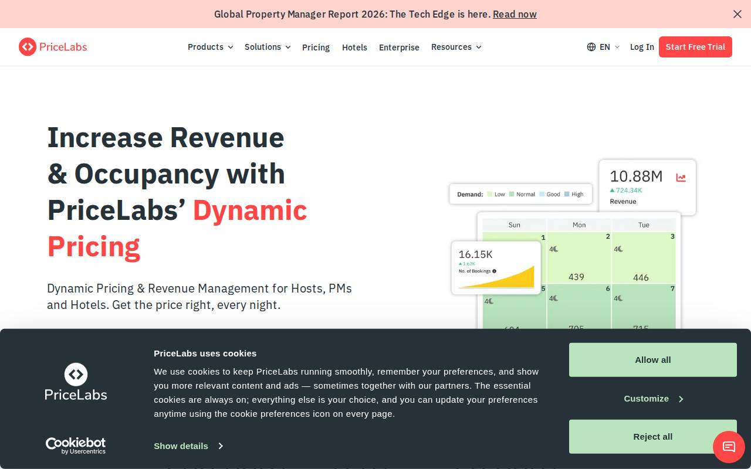Click the Low demand legend swatch

(490, 194)
